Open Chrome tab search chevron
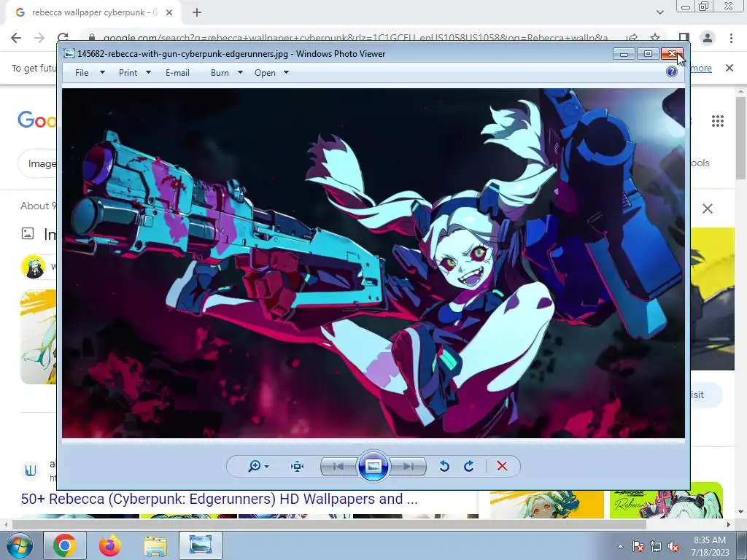747x560 pixels. pos(659,12)
